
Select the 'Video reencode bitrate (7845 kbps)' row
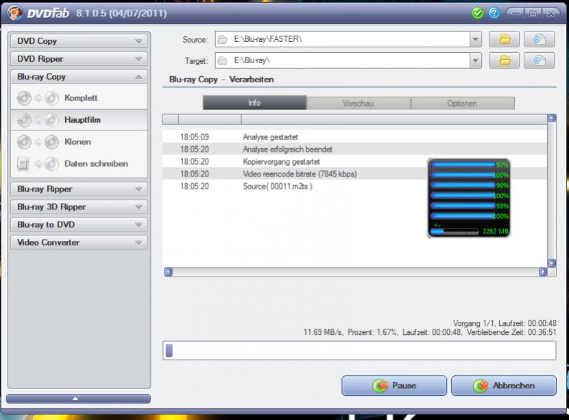(x=354, y=174)
